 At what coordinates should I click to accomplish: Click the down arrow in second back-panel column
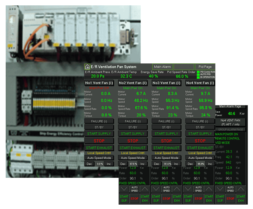click(x=156, y=189)
